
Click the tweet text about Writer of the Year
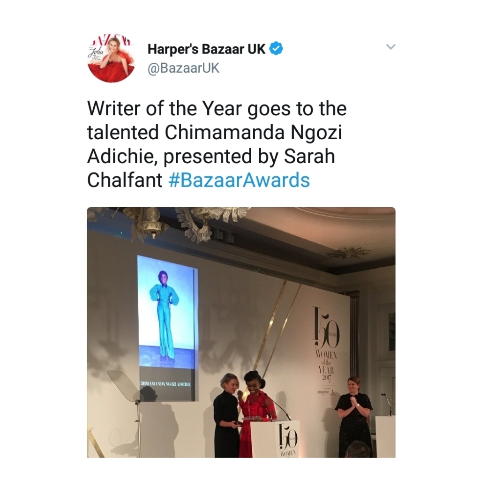coord(217,144)
